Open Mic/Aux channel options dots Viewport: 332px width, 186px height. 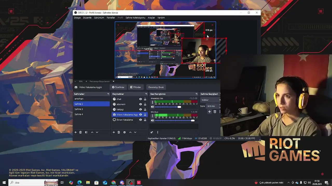(x=152, y=116)
